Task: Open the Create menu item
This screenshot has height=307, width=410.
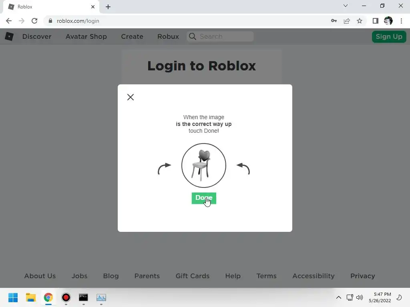Action: pyautogui.click(x=132, y=36)
